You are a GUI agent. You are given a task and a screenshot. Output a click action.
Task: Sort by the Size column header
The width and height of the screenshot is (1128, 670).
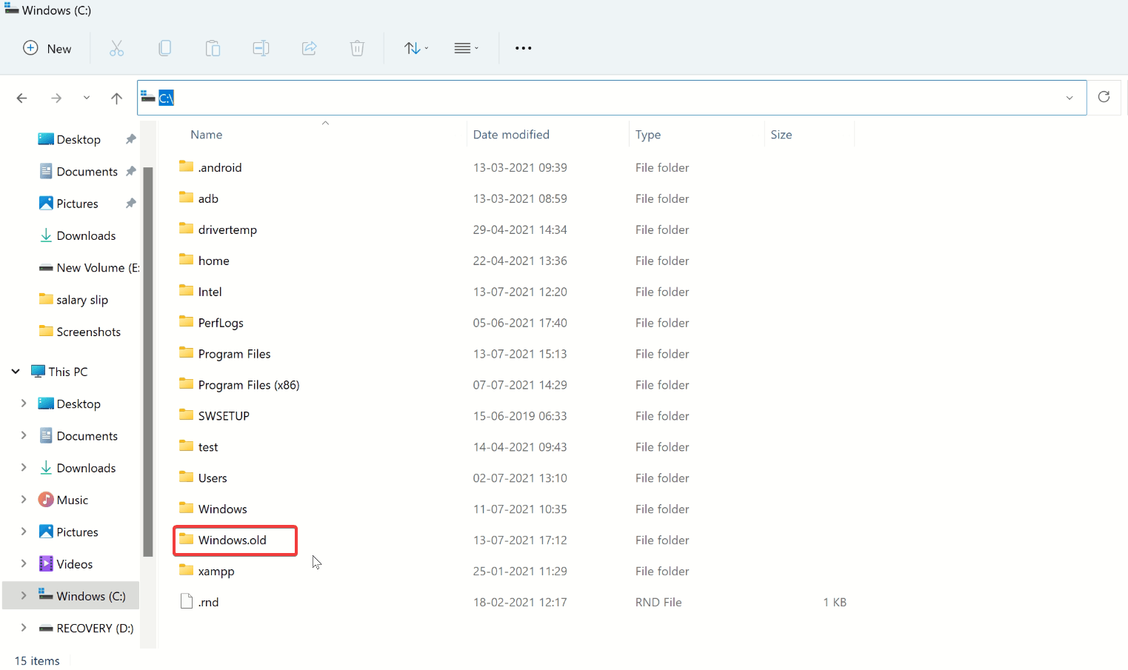pyautogui.click(x=781, y=135)
